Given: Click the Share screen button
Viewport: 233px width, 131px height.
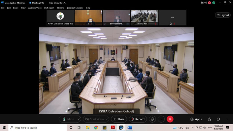Looking at the screenshot, I should 119,119.
